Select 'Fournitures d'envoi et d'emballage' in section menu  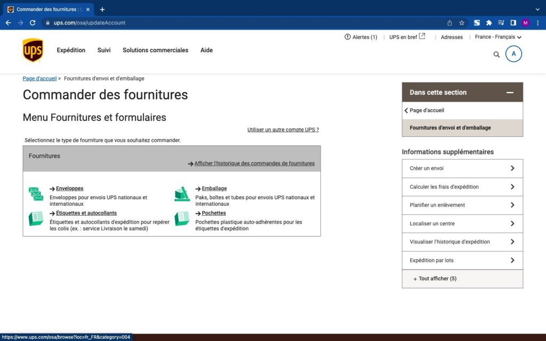click(x=462, y=128)
